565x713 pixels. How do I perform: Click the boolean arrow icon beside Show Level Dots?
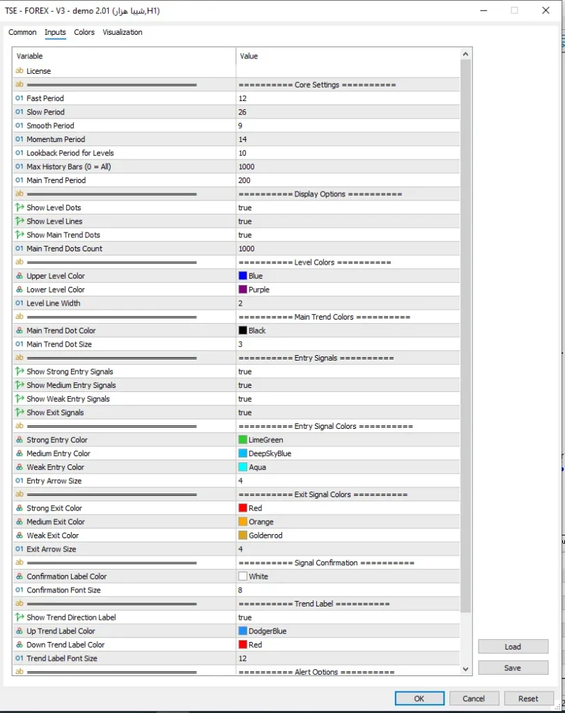tap(19, 207)
